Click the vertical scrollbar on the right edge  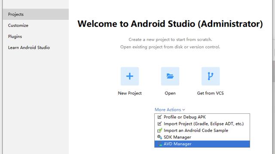274,71
